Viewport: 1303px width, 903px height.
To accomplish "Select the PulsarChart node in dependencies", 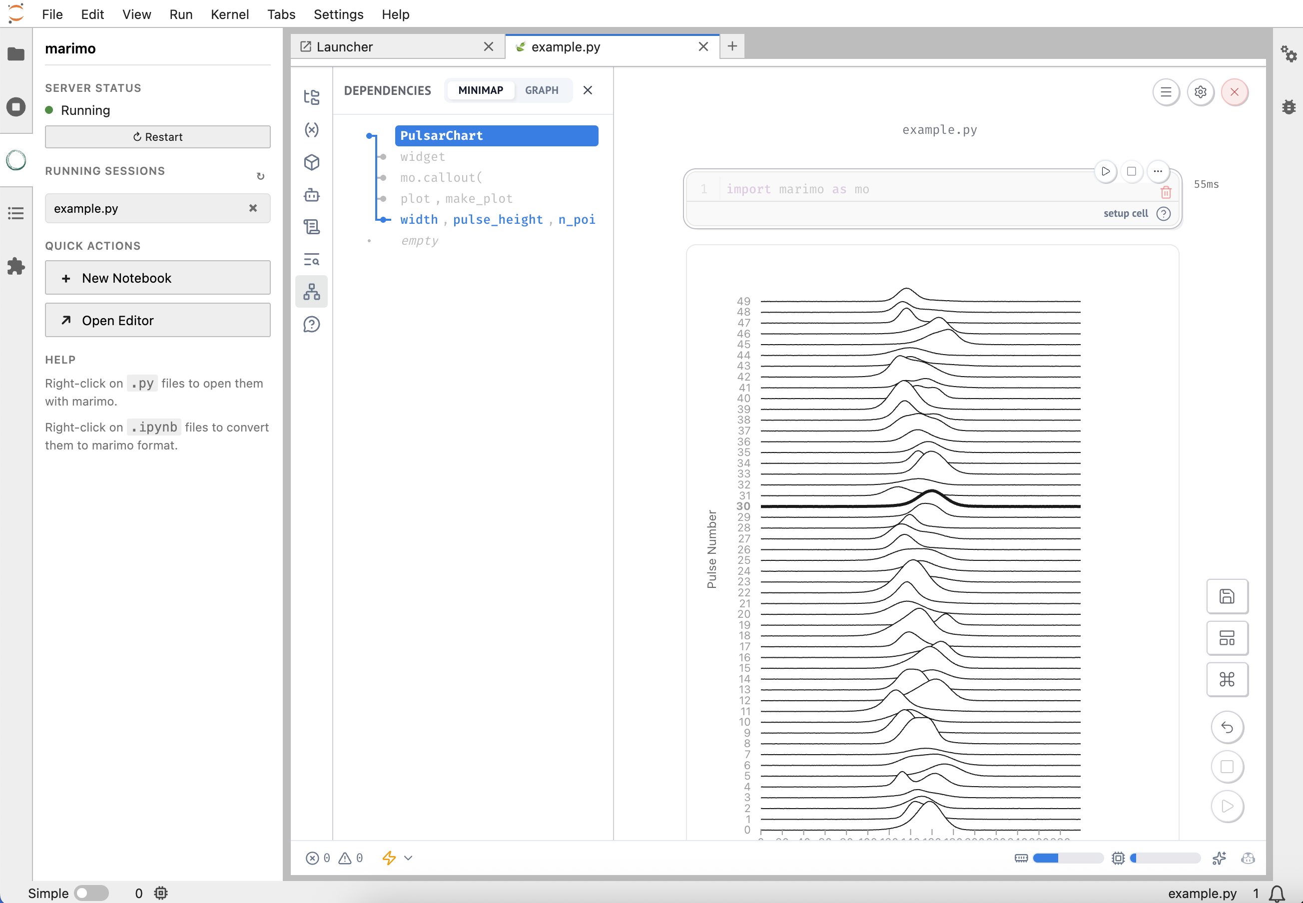I will point(497,135).
